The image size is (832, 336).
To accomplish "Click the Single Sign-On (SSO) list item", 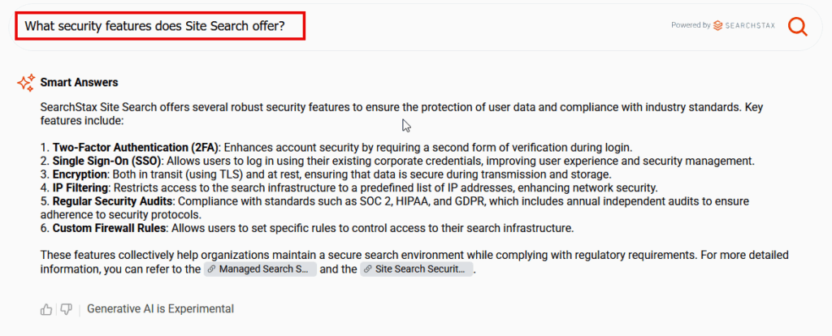I will pyautogui.click(x=397, y=161).
